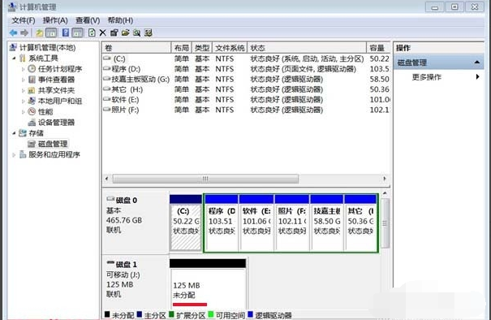
Task: Select the 技嘉主板驱动 (G:) volume row
Action: click(246, 80)
